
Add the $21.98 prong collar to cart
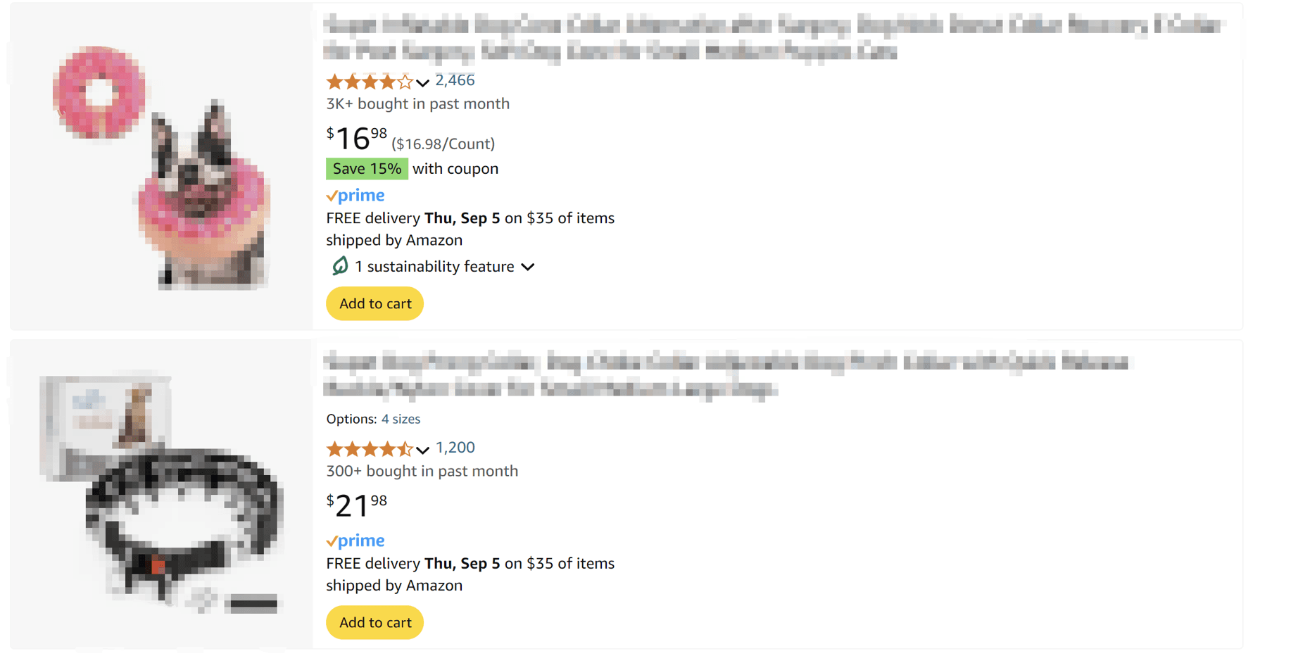[375, 622]
